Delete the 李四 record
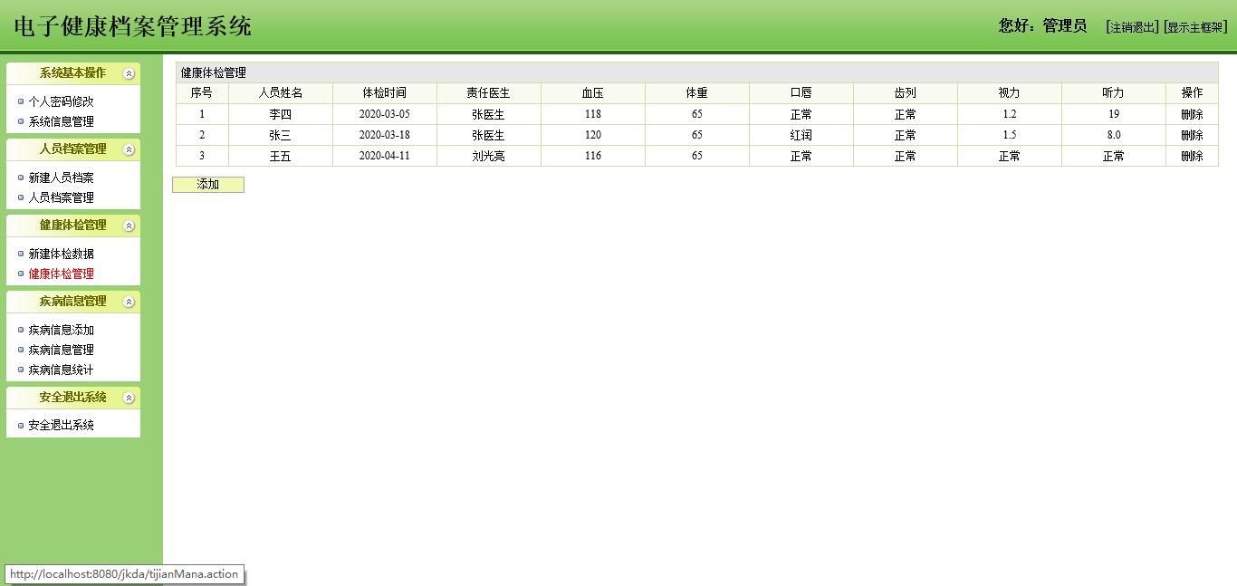The width and height of the screenshot is (1237, 586). (1192, 114)
